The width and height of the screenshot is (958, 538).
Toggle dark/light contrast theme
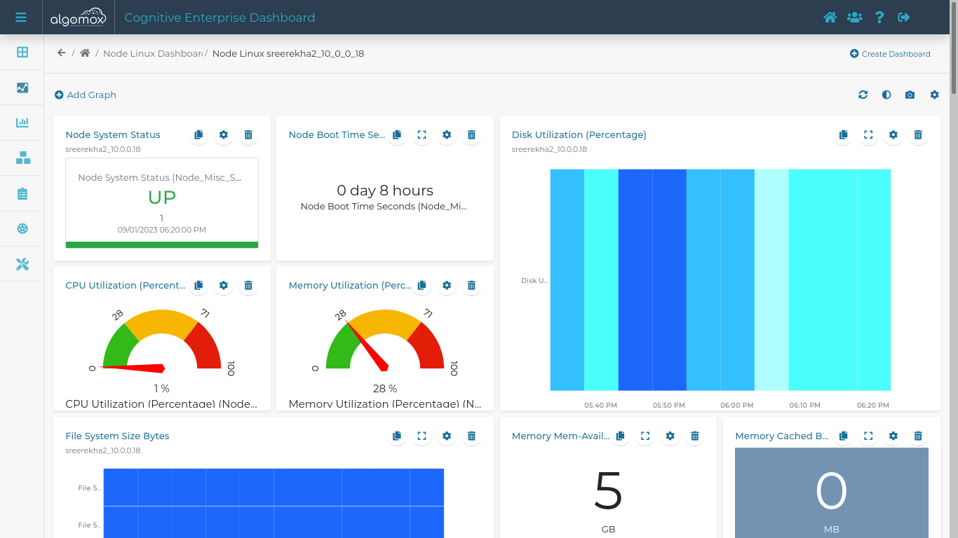(886, 95)
